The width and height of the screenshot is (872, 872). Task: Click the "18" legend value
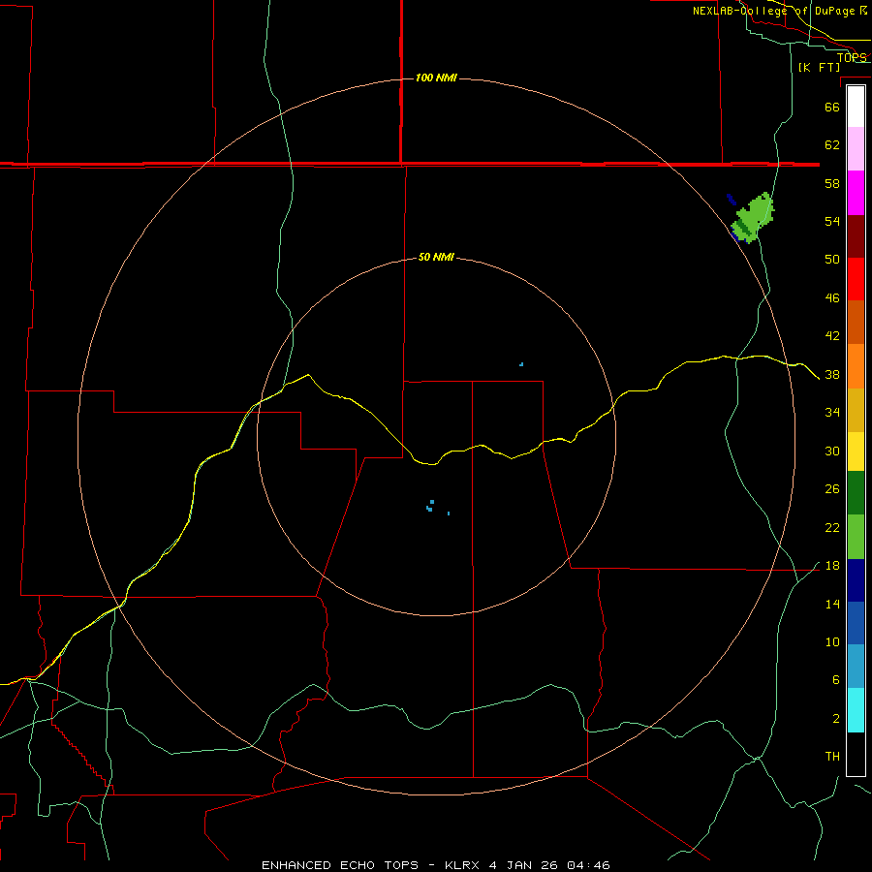click(832, 566)
